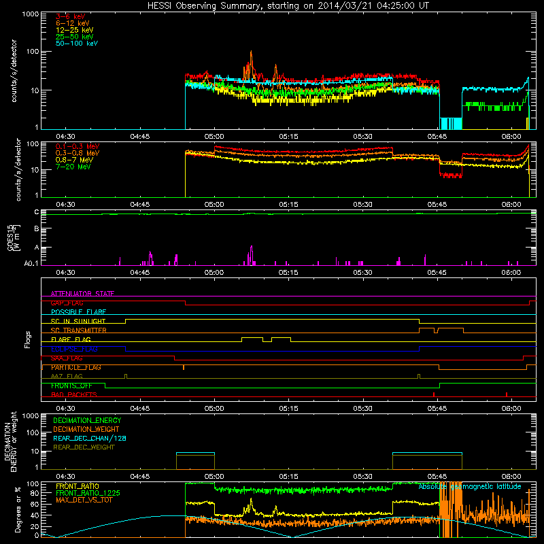Click the 05:45 tick label under MeV plot

[x=437, y=205]
